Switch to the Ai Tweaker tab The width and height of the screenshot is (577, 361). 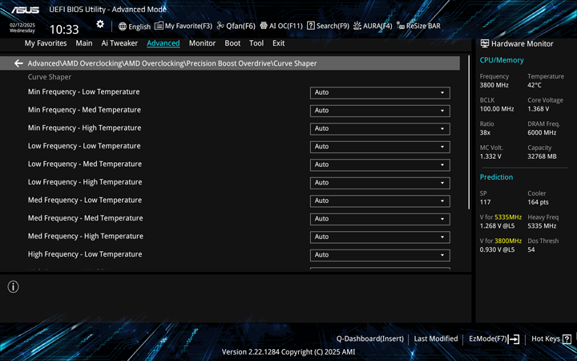119,43
